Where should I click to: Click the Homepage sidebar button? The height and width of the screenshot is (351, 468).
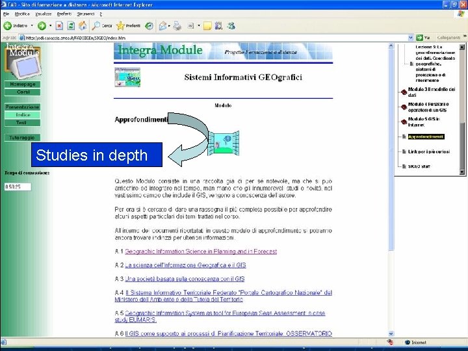coord(23,84)
